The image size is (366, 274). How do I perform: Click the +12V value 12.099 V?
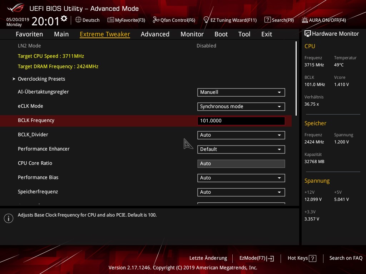pos(313,199)
